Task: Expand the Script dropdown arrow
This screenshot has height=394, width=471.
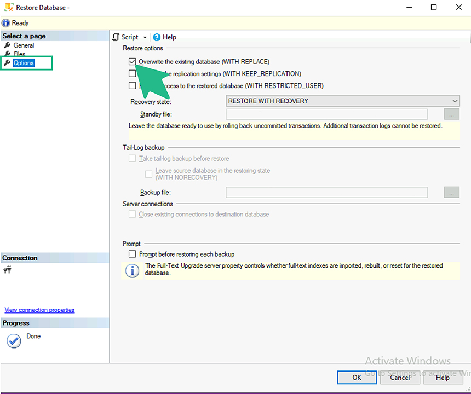Action: (x=145, y=38)
